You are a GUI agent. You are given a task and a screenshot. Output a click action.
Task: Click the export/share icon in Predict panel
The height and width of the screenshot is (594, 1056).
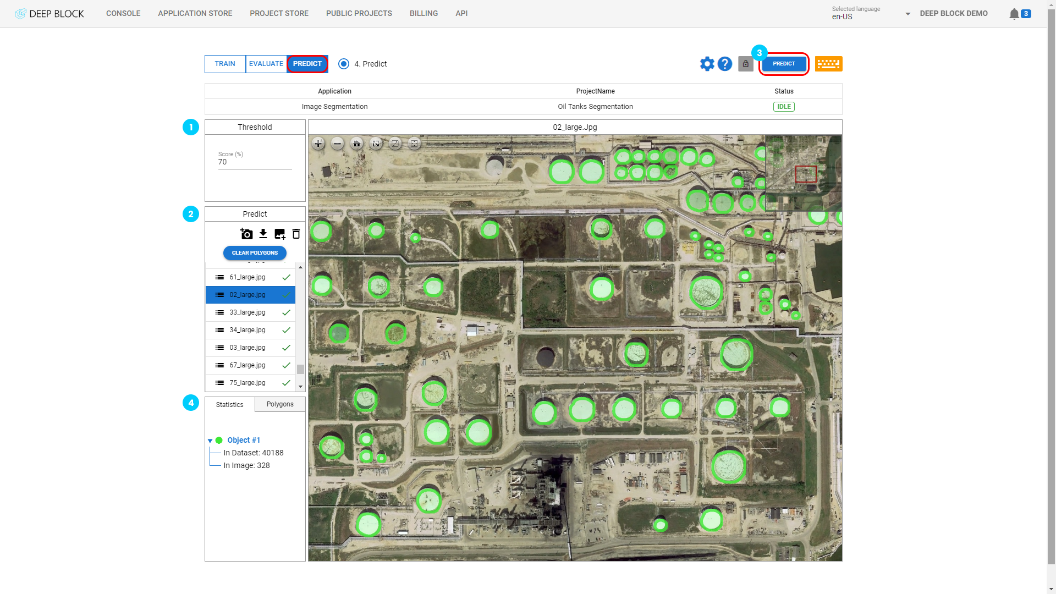pyautogui.click(x=263, y=233)
